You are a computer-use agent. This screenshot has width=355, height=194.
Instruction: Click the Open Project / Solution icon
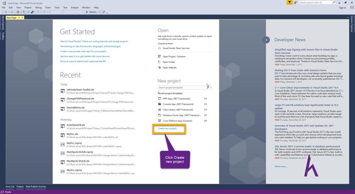click(x=159, y=57)
